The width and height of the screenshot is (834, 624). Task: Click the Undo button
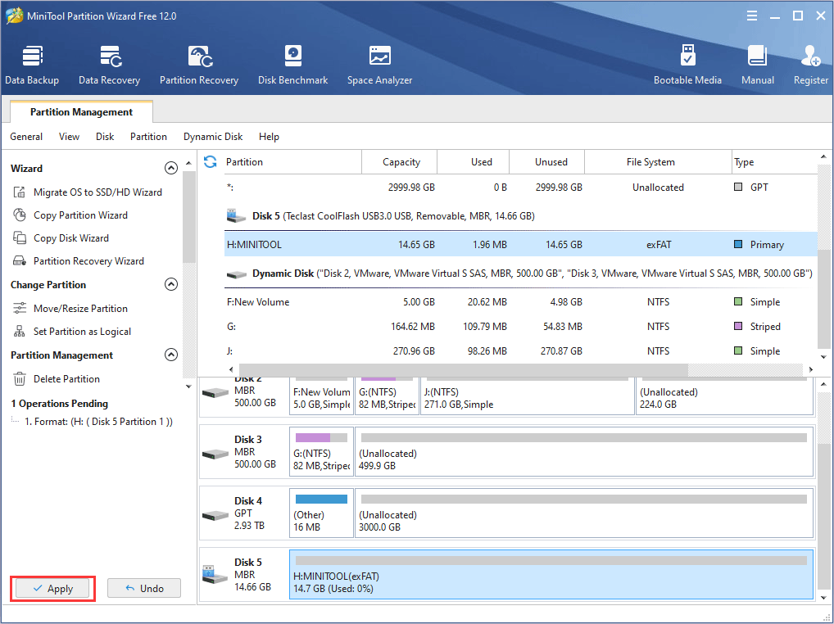coord(144,589)
